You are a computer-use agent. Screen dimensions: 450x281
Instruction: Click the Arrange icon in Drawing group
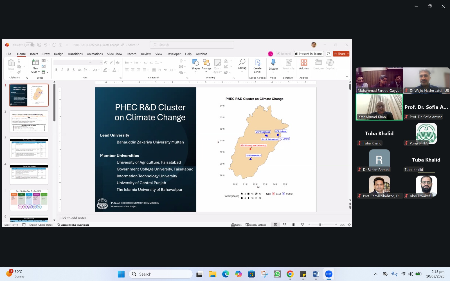click(206, 64)
